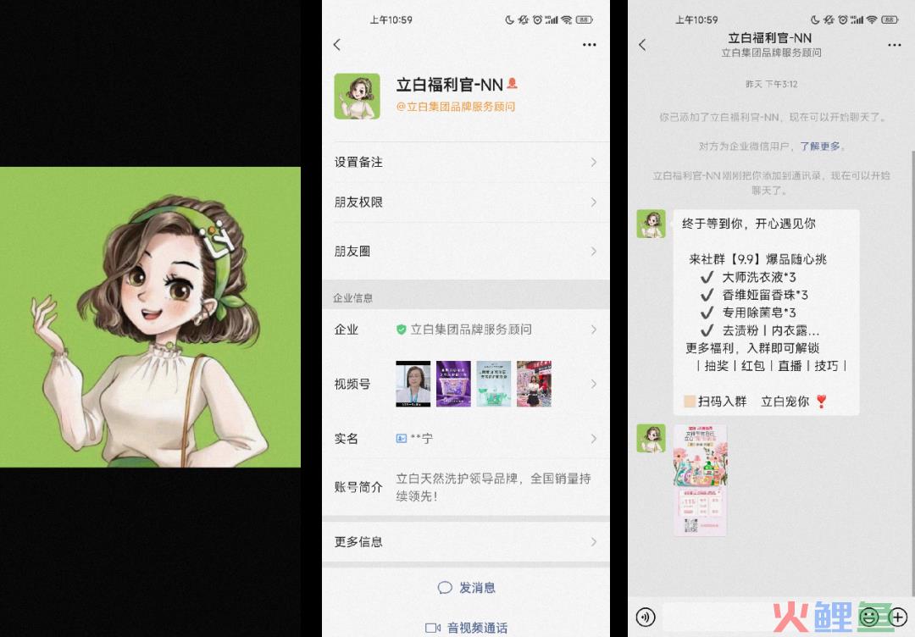Tap the back arrow on the profile screen
Screen dimensions: 915x637
pyautogui.click(x=337, y=45)
